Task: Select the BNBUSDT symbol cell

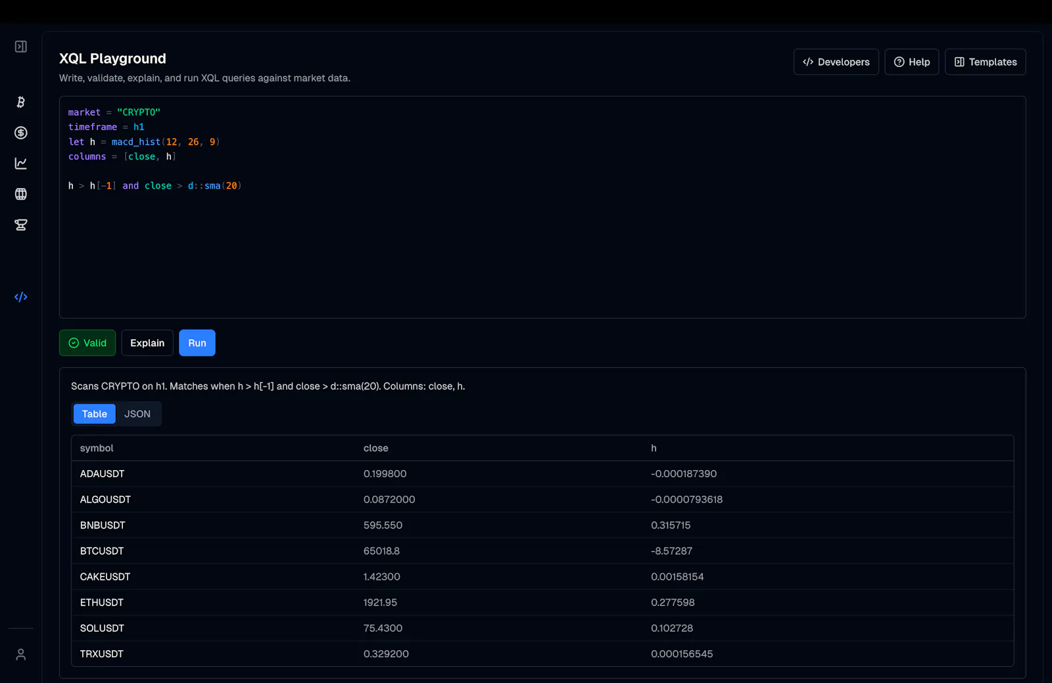Action: tap(103, 525)
